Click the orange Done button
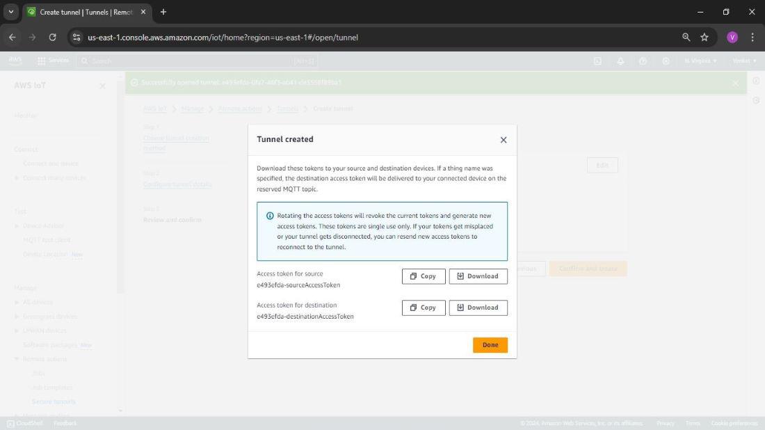Viewport: 765px width, 430px height. [490, 345]
